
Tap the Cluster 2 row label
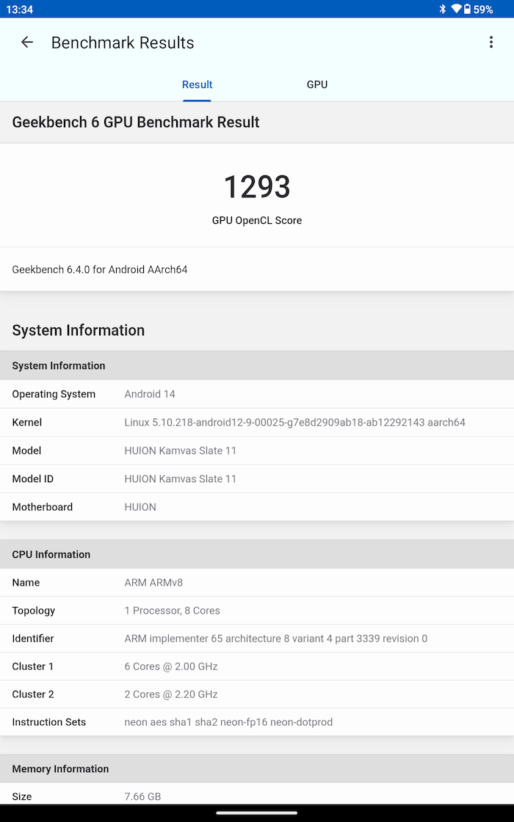[33, 694]
